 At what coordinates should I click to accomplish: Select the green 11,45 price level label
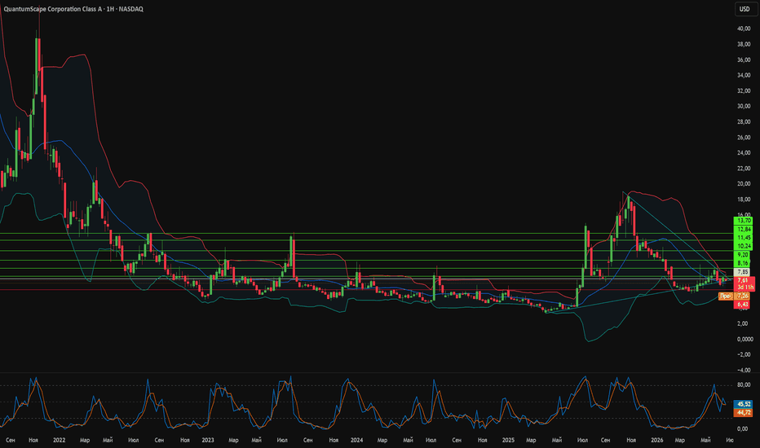pos(744,238)
